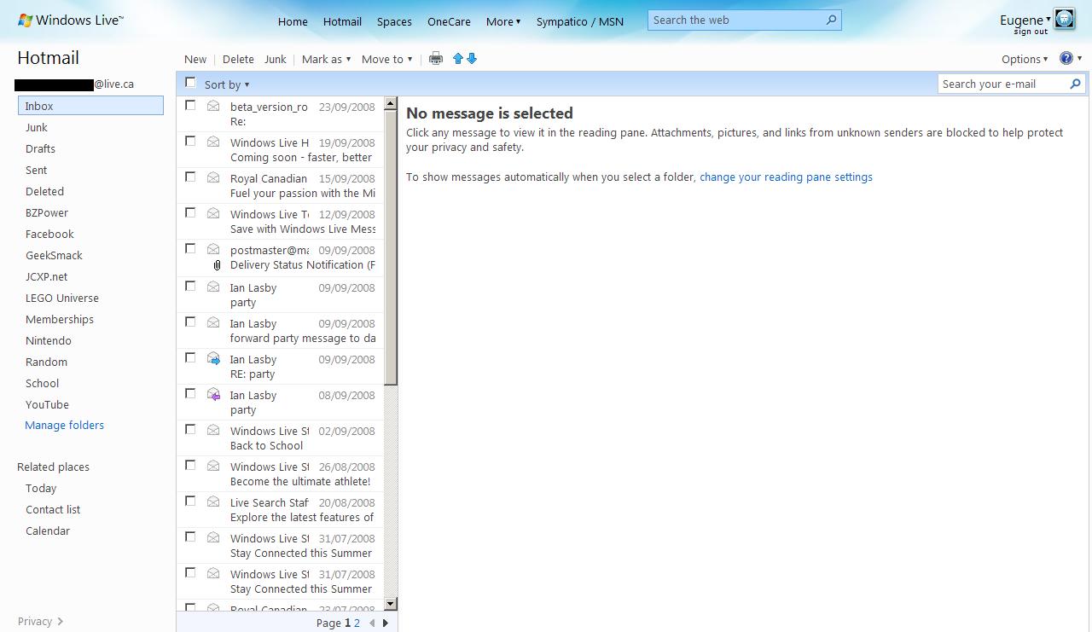Viewport: 1092px width, 632px height.
Task: Open the LEGO Universe folder
Action: point(62,298)
